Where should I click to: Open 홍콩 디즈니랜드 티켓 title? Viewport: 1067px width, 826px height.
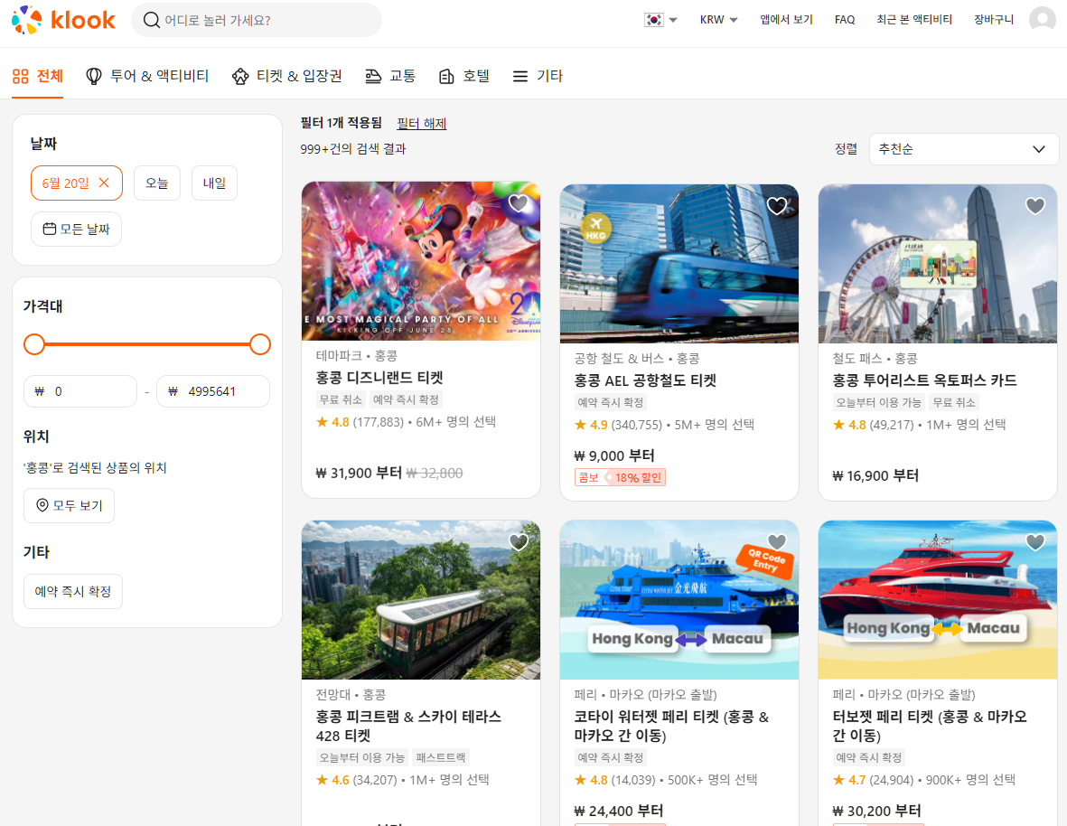coord(379,378)
